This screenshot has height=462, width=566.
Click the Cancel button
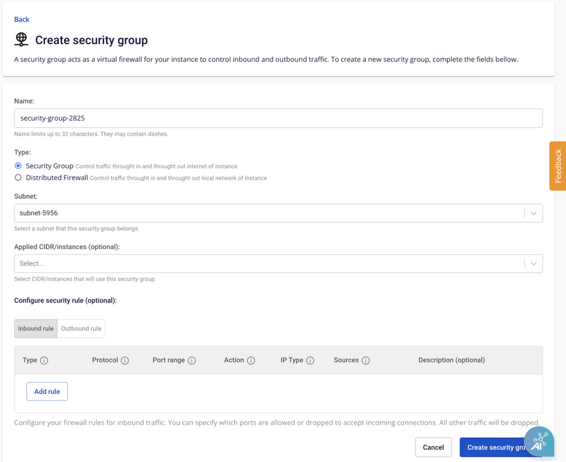point(433,448)
